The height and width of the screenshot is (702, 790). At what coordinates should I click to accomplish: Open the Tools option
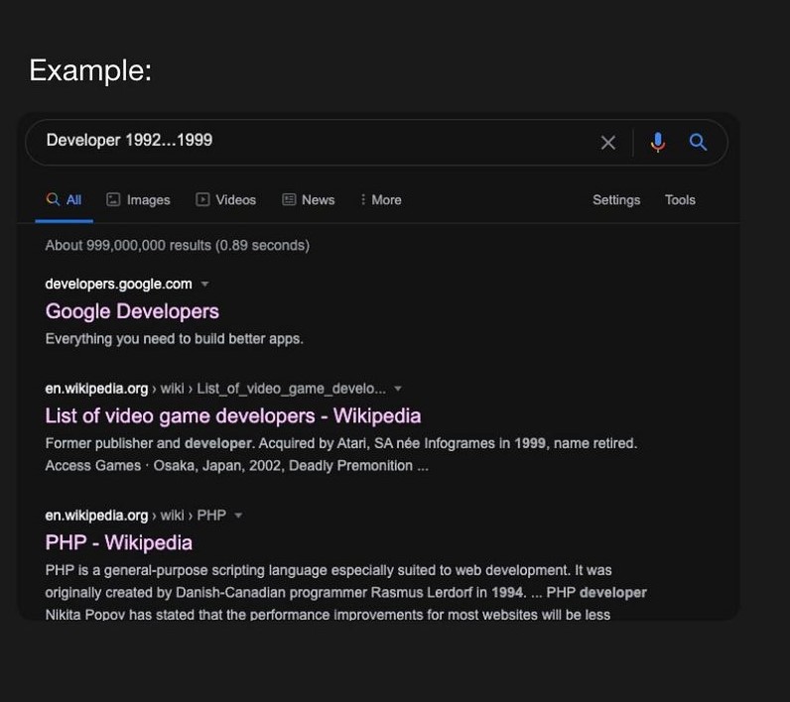pos(680,199)
